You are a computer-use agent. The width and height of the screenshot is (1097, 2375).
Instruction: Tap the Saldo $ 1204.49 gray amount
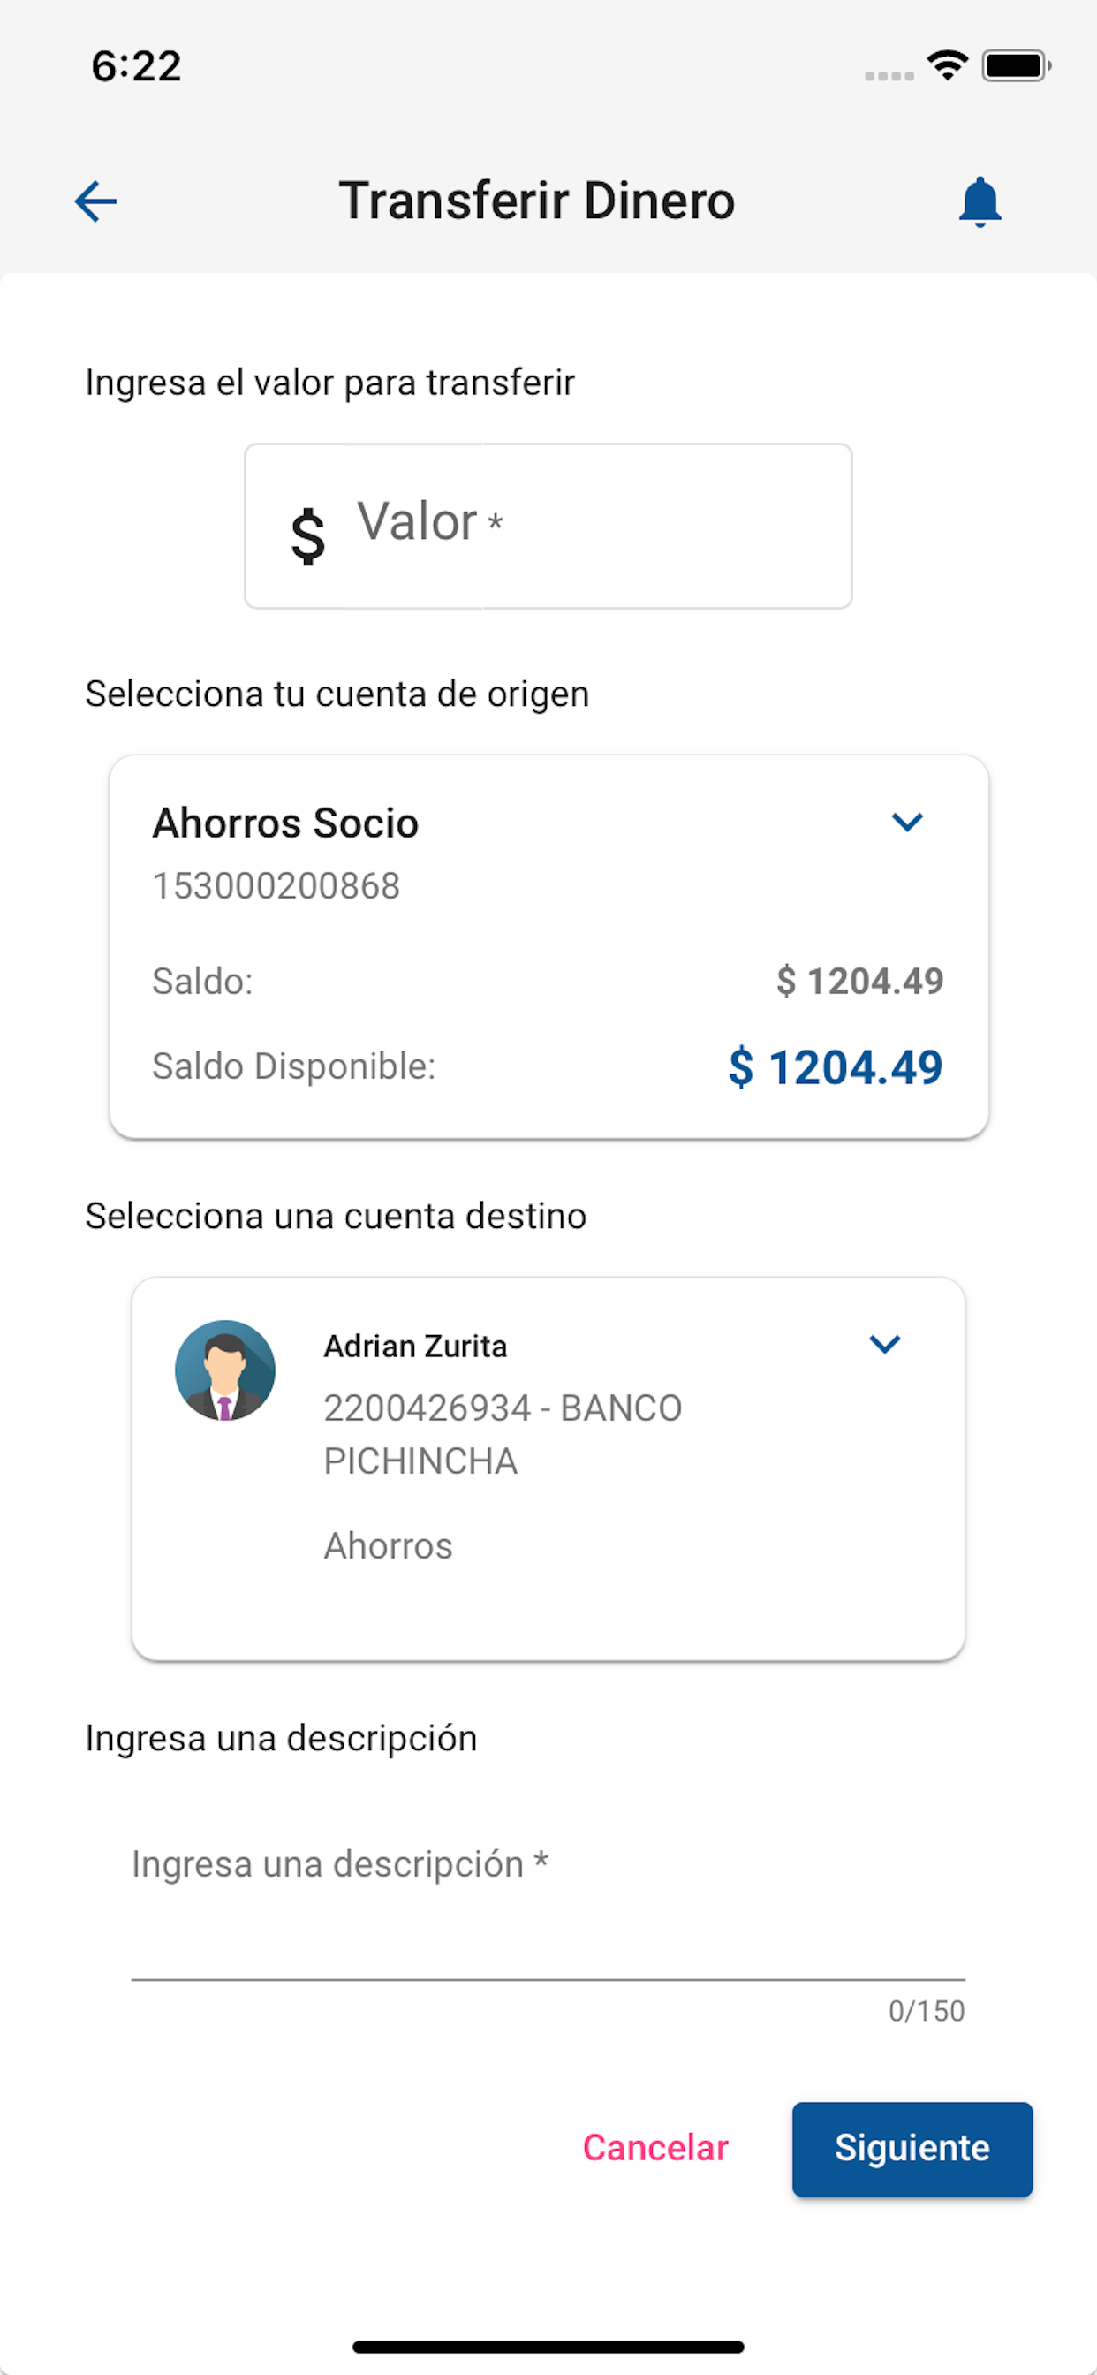click(859, 981)
